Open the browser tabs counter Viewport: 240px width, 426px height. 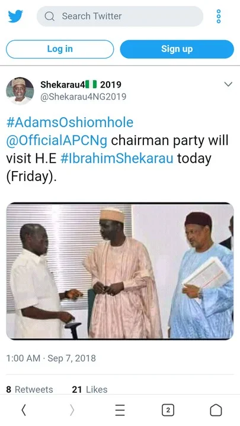(168, 410)
